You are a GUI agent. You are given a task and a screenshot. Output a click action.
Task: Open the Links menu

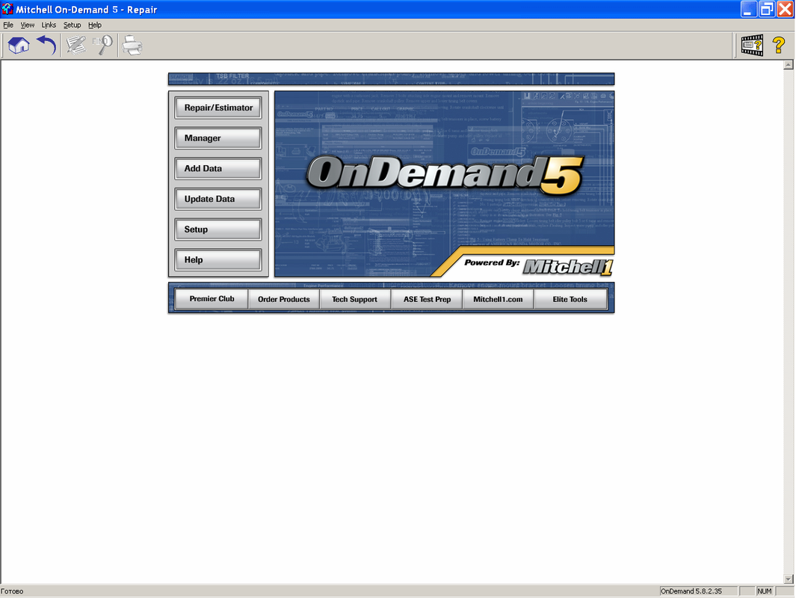[x=49, y=25]
